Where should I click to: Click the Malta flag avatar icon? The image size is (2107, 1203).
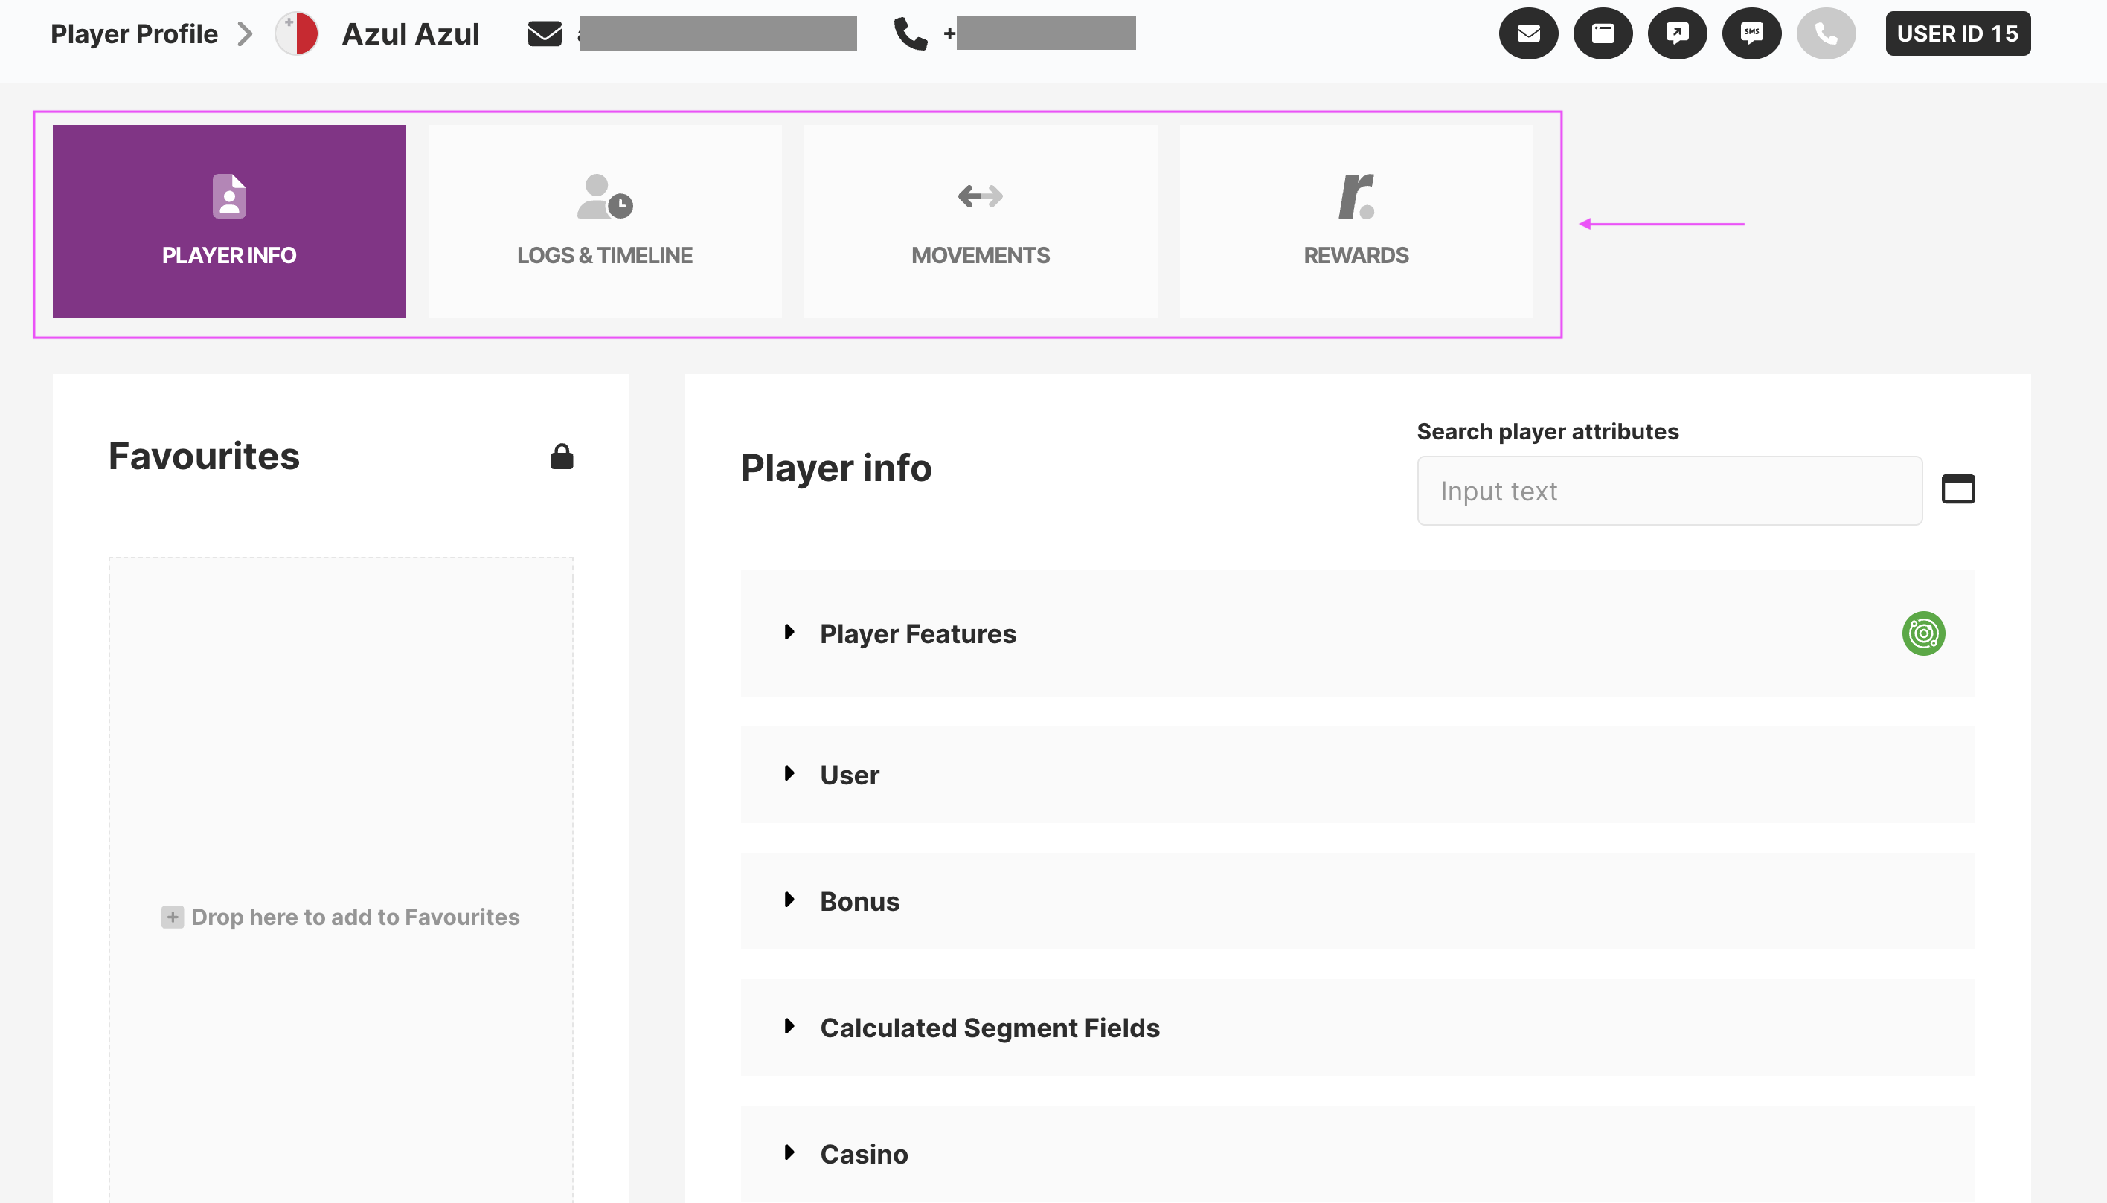pyautogui.click(x=297, y=34)
